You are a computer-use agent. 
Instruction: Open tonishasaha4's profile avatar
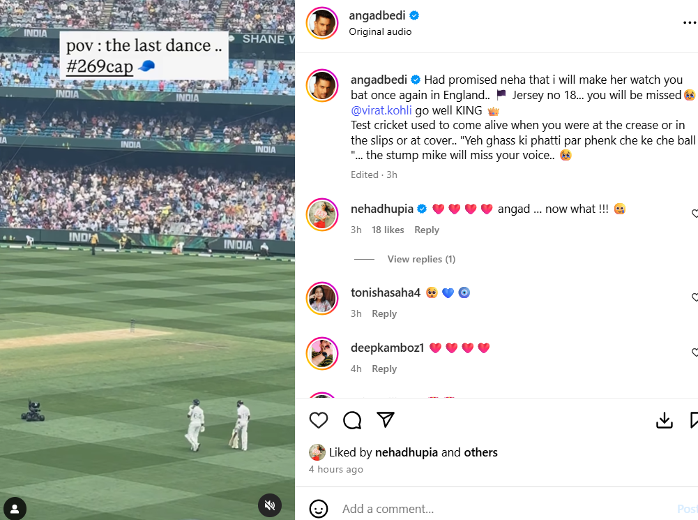click(x=322, y=299)
